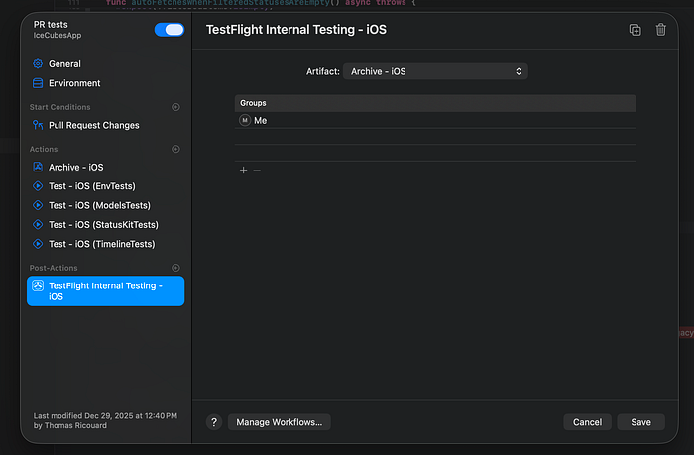Click the Post-Actions section header
This screenshot has width=694, height=455.
coord(54,268)
